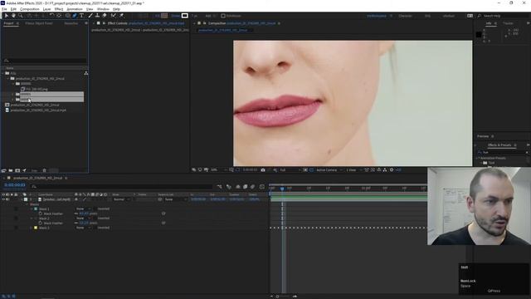Select the Selection arrow tool
Viewport: 531px width, 299px height.
(6, 16)
